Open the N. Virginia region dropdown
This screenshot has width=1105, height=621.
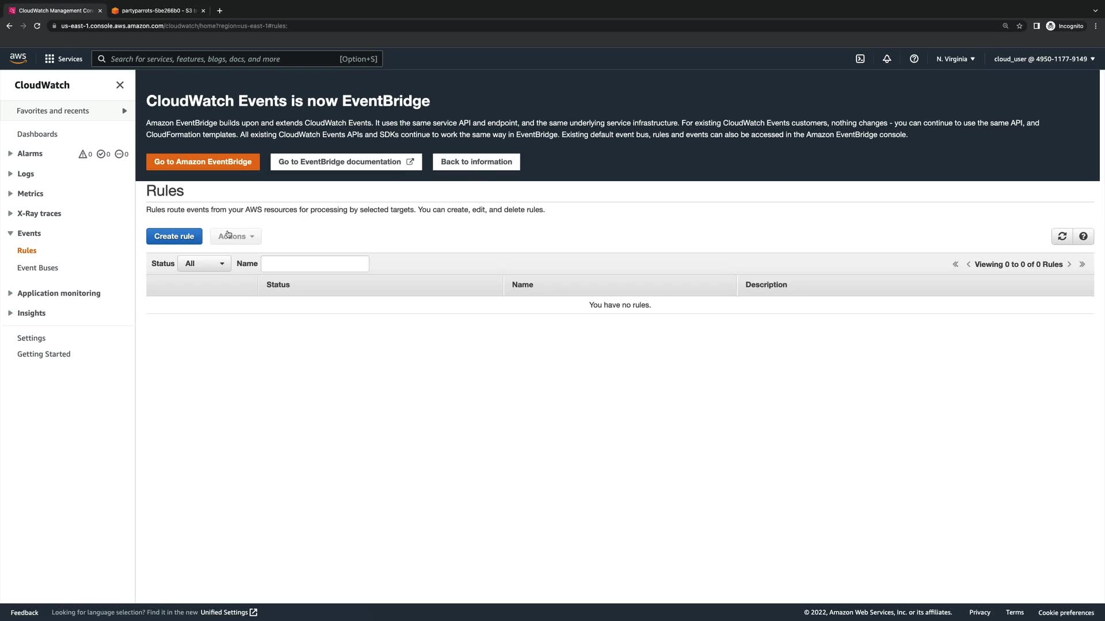point(955,59)
